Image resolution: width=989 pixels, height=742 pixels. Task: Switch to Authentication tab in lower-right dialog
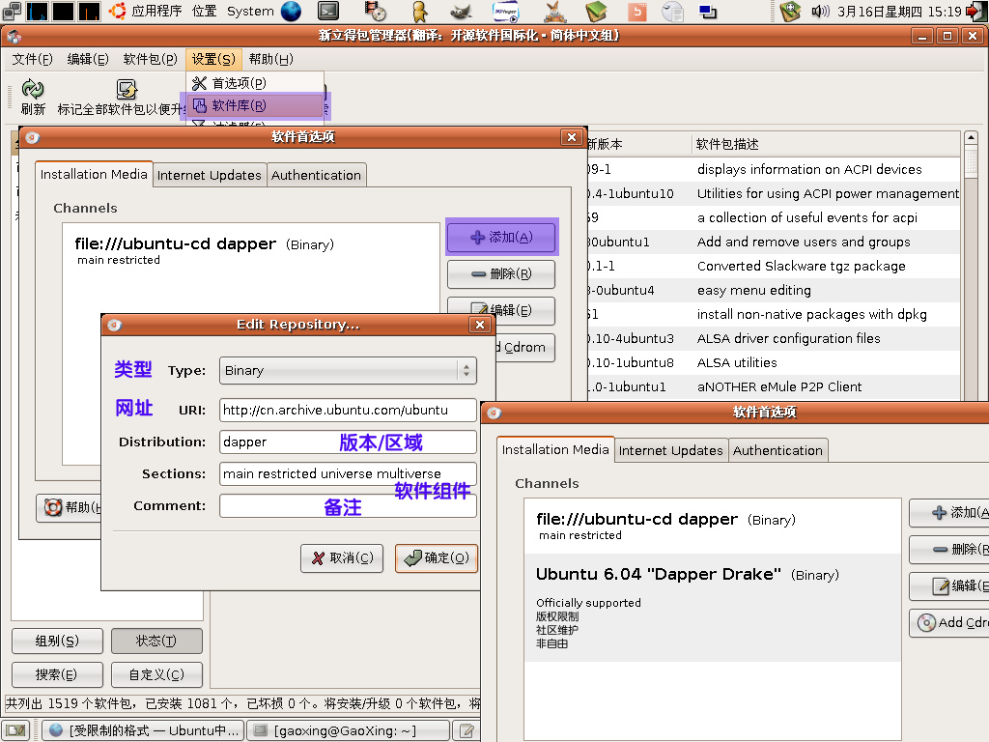777,450
